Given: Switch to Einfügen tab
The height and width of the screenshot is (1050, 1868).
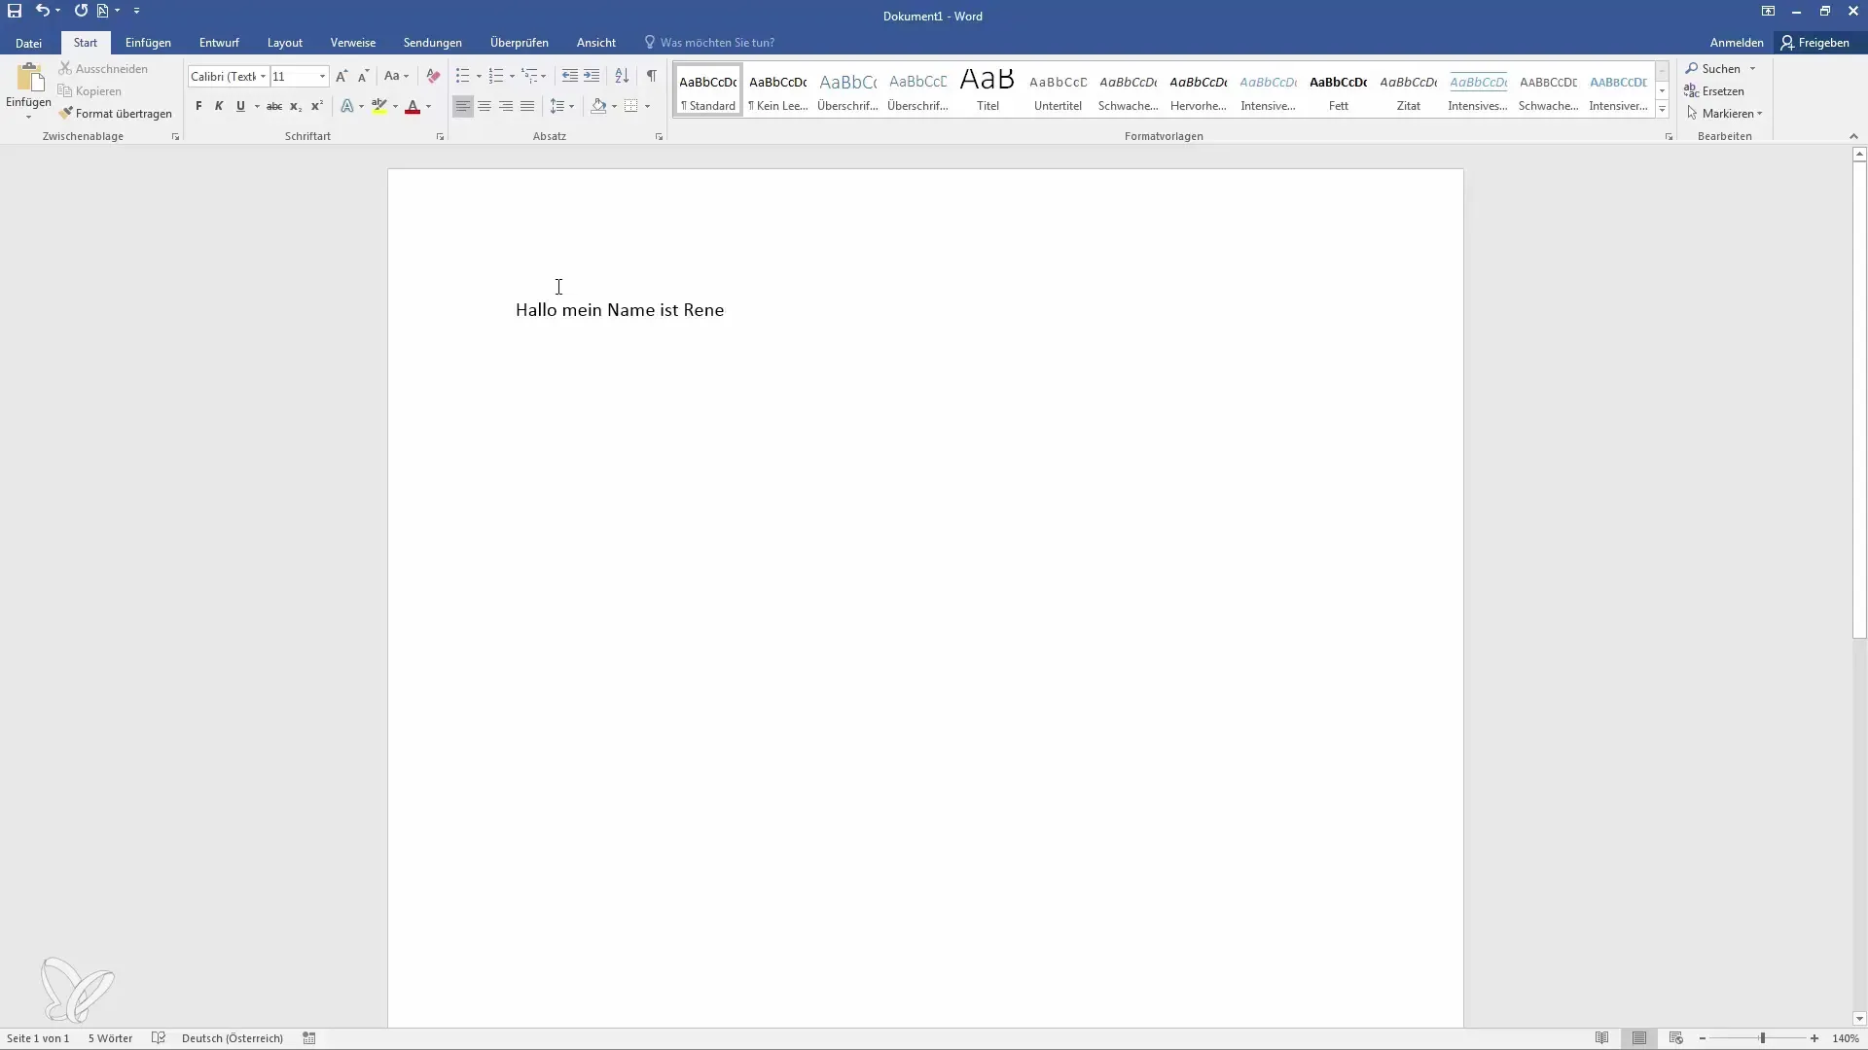Looking at the screenshot, I should [148, 43].
